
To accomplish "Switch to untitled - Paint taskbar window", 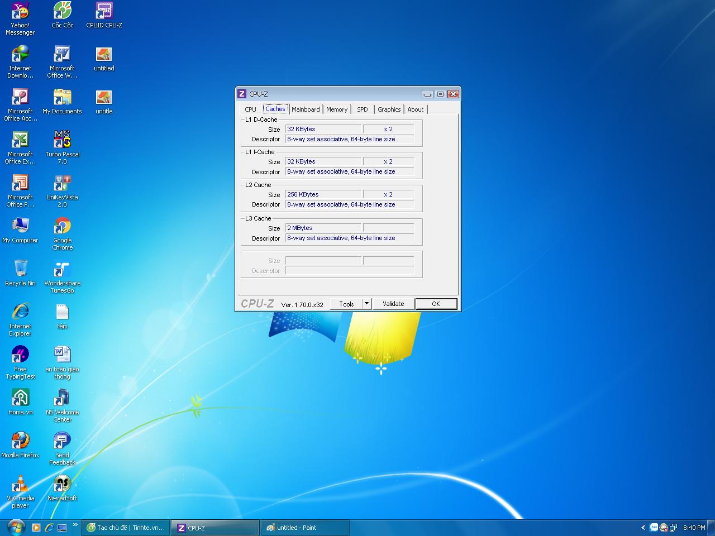I will click(x=305, y=528).
